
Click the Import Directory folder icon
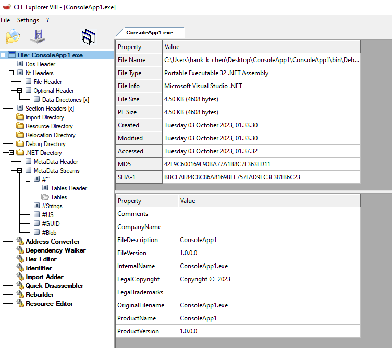click(20, 117)
